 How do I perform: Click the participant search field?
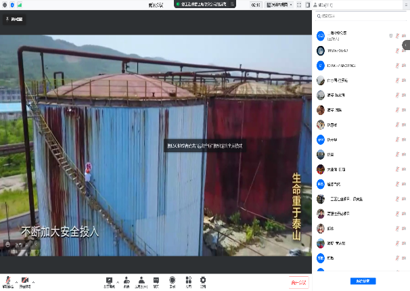(359, 16)
